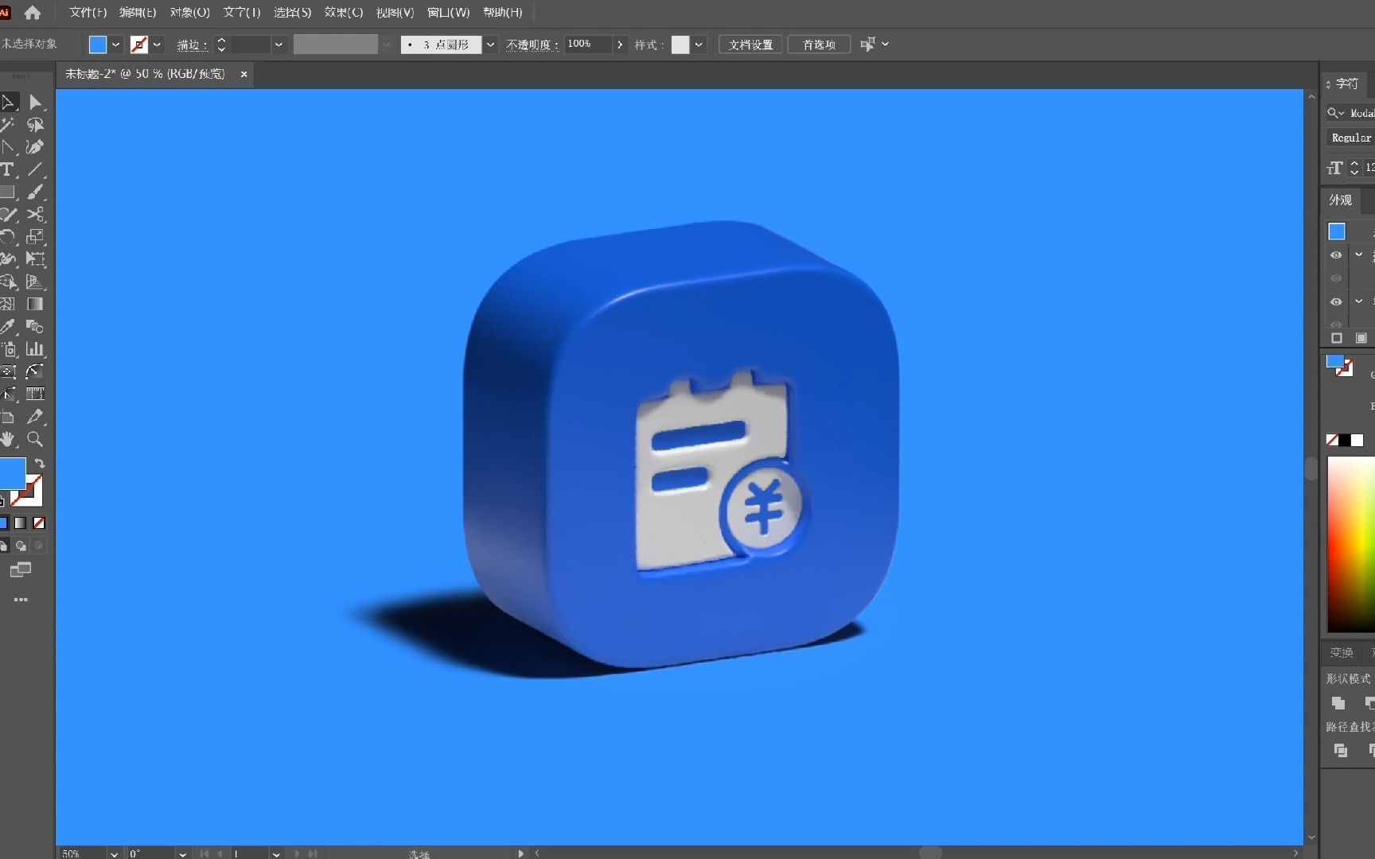
Task: Select the Shape Builder tool
Action: pyautogui.click(x=8, y=282)
